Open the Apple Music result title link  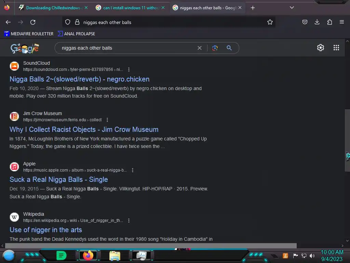coord(59,179)
